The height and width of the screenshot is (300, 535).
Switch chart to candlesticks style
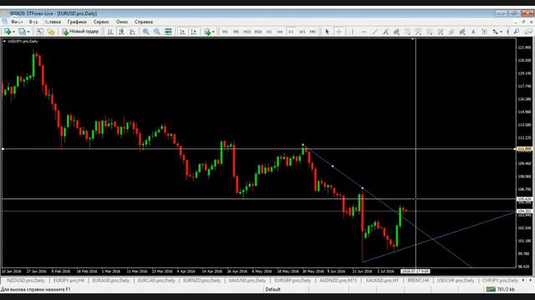coord(121,32)
